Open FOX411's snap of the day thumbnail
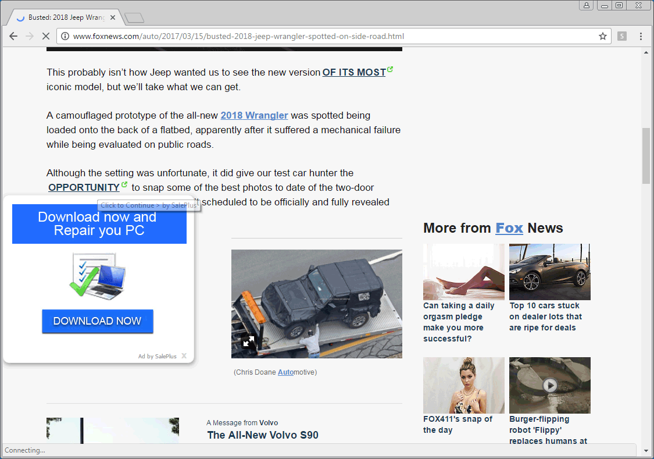Viewport: 654px width, 459px height. [x=464, y=385]
